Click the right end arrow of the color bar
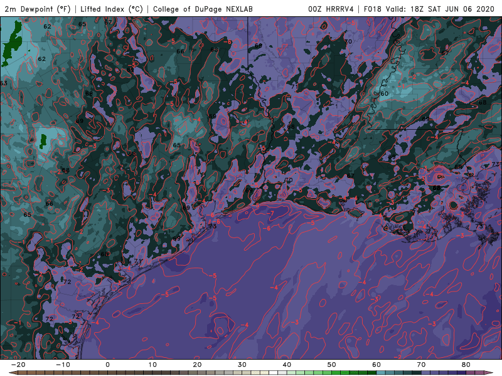The height and width of the screenshot is (376, 502). pyautogui.click(x=489, y=373)
